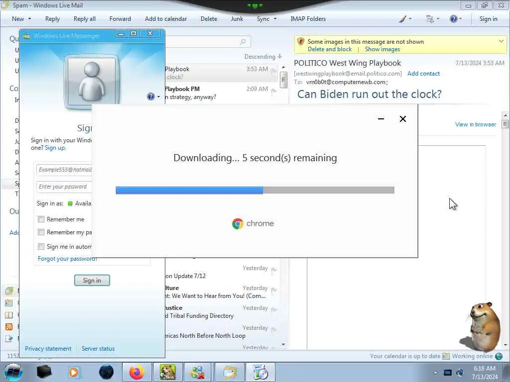
Task: Click the Enter your password field
Action: pyautogui.click(x=64, y=187)
